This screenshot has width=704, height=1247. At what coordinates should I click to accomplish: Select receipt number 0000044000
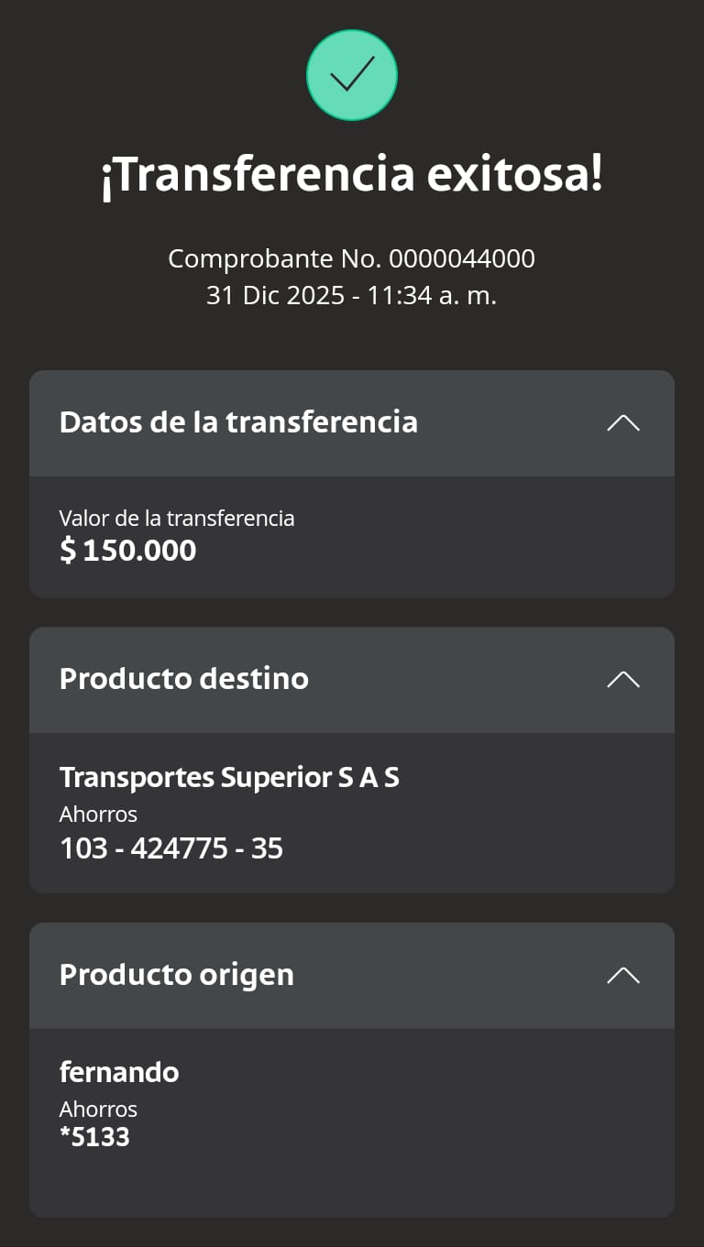(462, 259)
